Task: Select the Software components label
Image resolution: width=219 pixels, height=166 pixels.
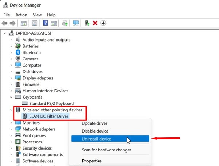Action: (x=43, y=155)
